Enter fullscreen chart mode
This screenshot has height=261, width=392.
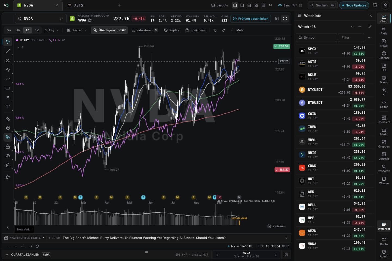click(285, 19)
